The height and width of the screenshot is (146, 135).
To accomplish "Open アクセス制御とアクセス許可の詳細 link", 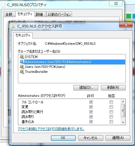I will pos(51,129).
